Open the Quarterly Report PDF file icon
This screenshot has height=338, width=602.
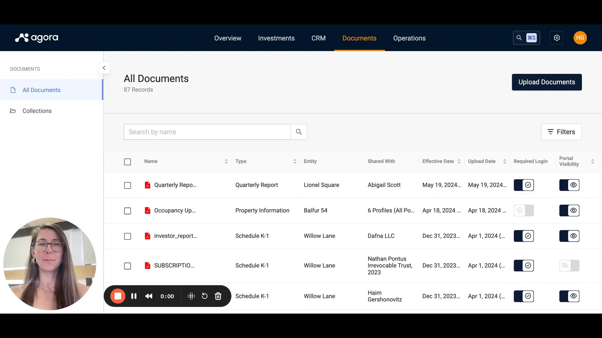pyautogui.click(x=148, y=185)
